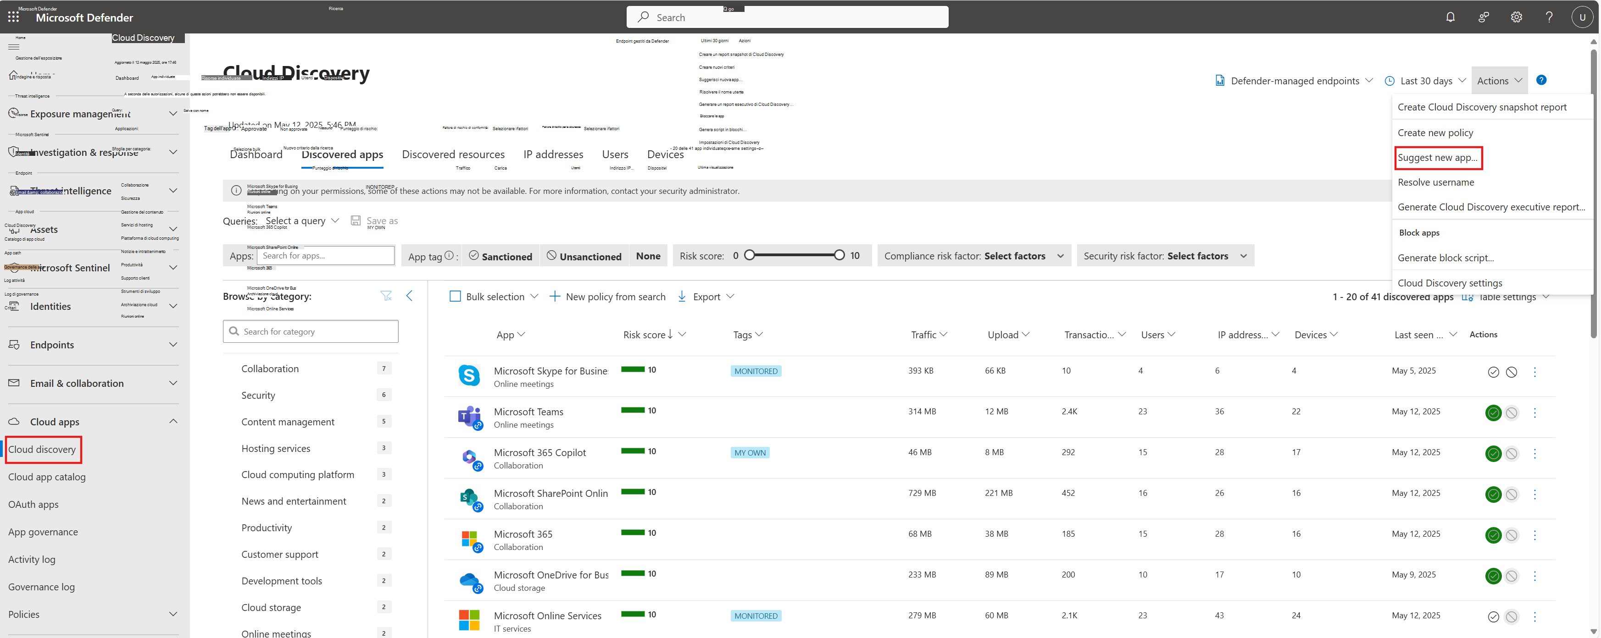Open the app launcher waffle icon
Viewport: 1601px width, 638px height.
(x=14, y=17)
